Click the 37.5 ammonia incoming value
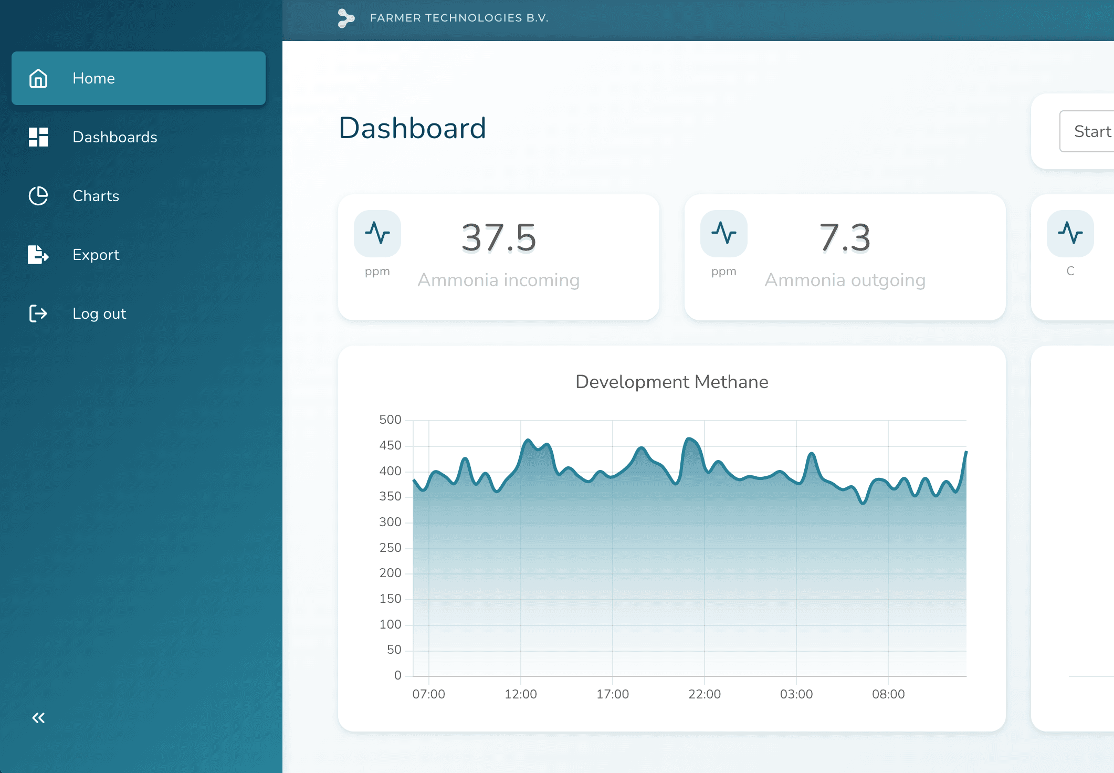The width and height of the screenshot is (1114, 773). point(499,238)
